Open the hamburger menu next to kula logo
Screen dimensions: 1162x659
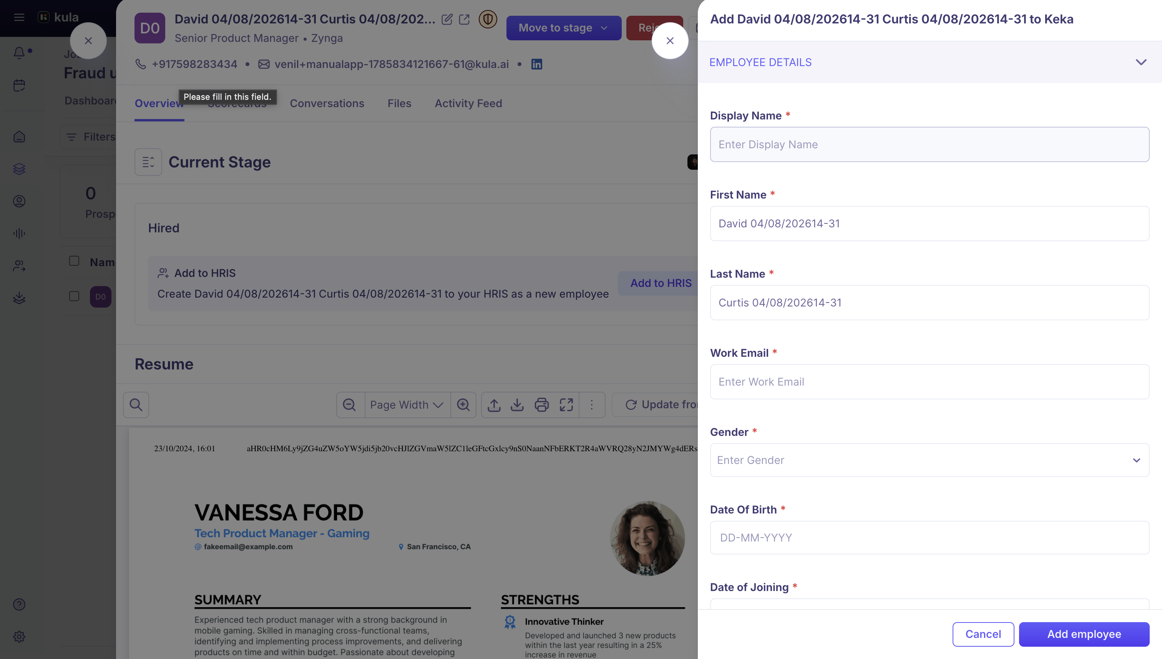(x=19, y=17)
